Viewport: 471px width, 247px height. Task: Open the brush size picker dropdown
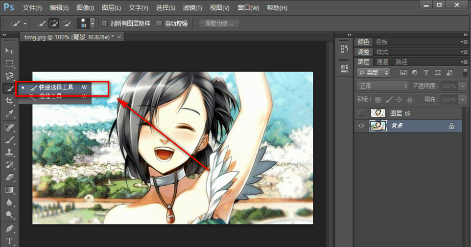(x=92, y=23)
